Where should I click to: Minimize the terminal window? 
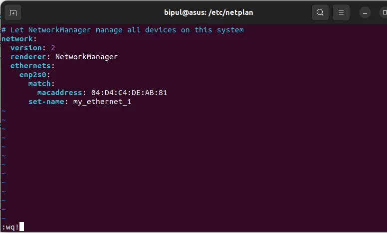tap(365, 12)
